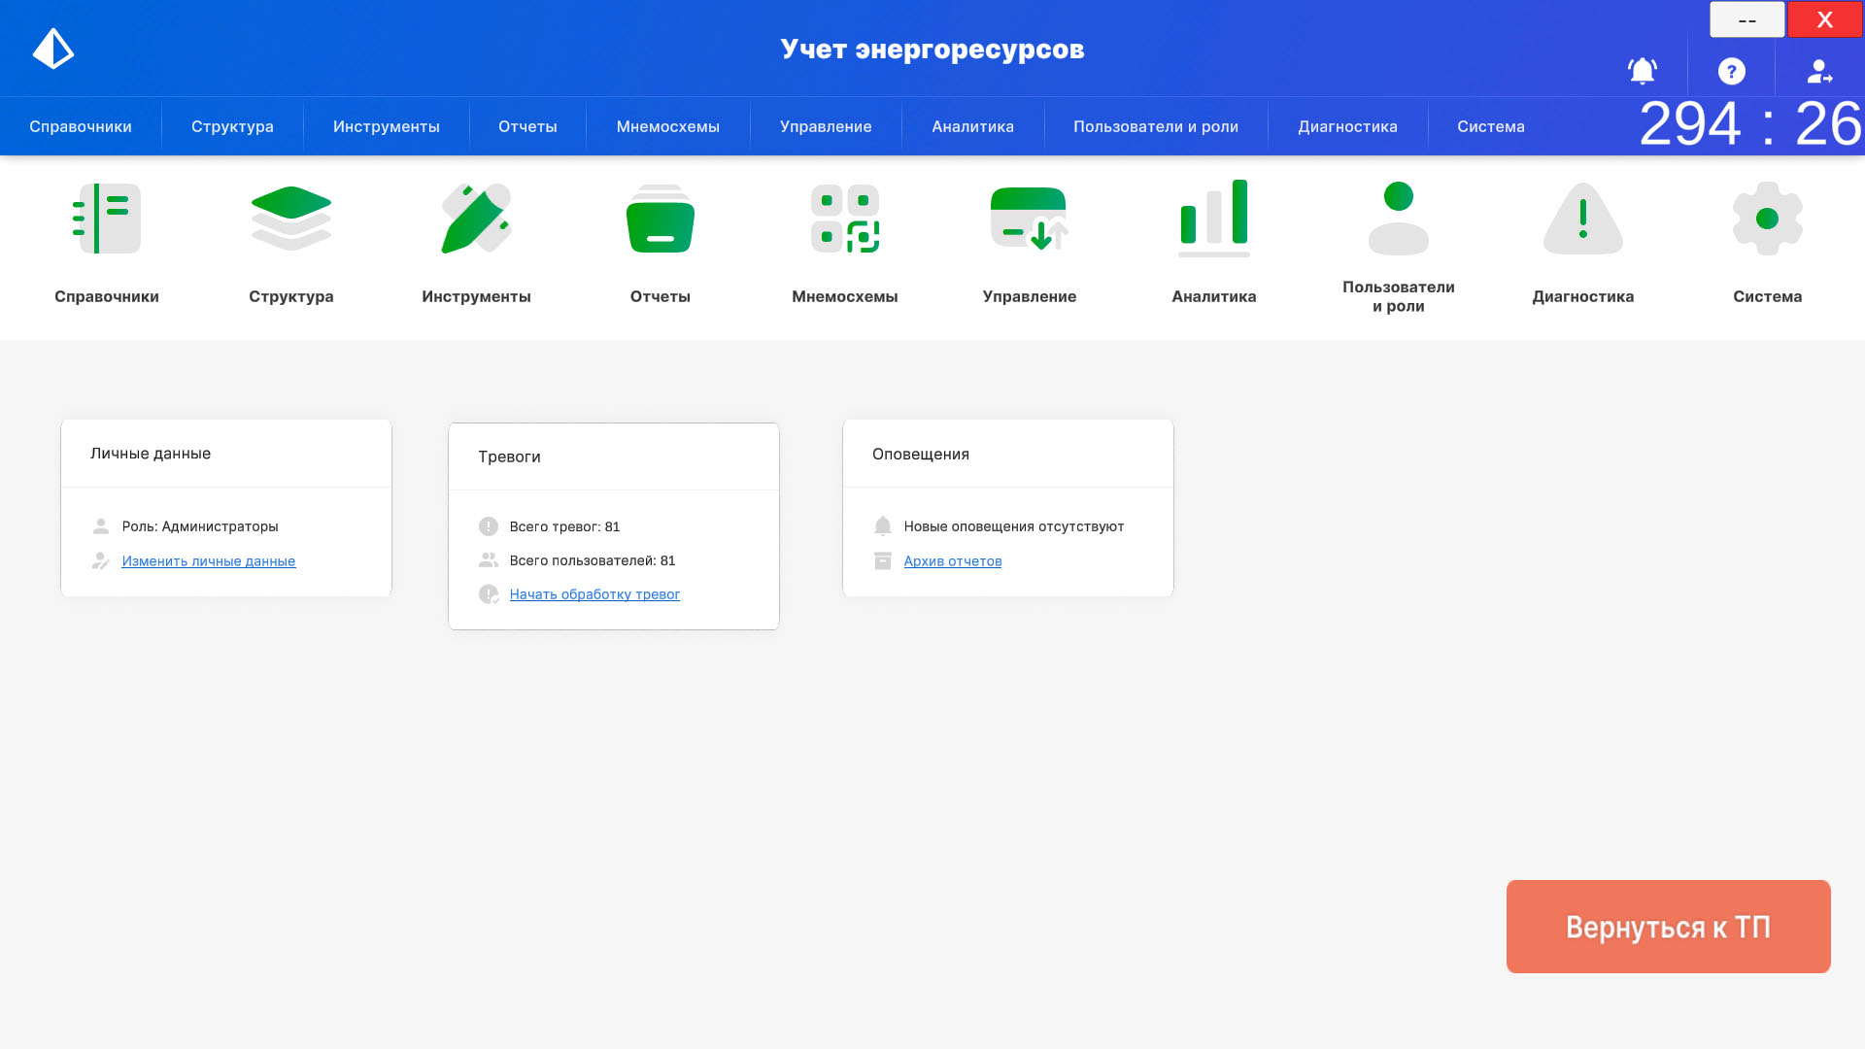Viewport: 1865px width, 1049px height.
Task: Open the Справочники notebook icon
Action: tap(107, 219)
